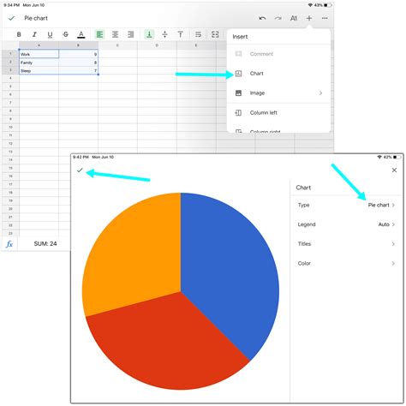Image resolution: width=406 pixels, height=406 pixels.
Task: Select top vertical alignment icon
Action: pos(181,34)
